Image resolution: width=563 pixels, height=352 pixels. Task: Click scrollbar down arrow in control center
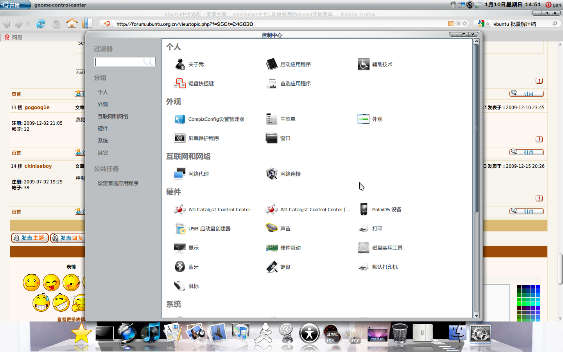point(476,315)
